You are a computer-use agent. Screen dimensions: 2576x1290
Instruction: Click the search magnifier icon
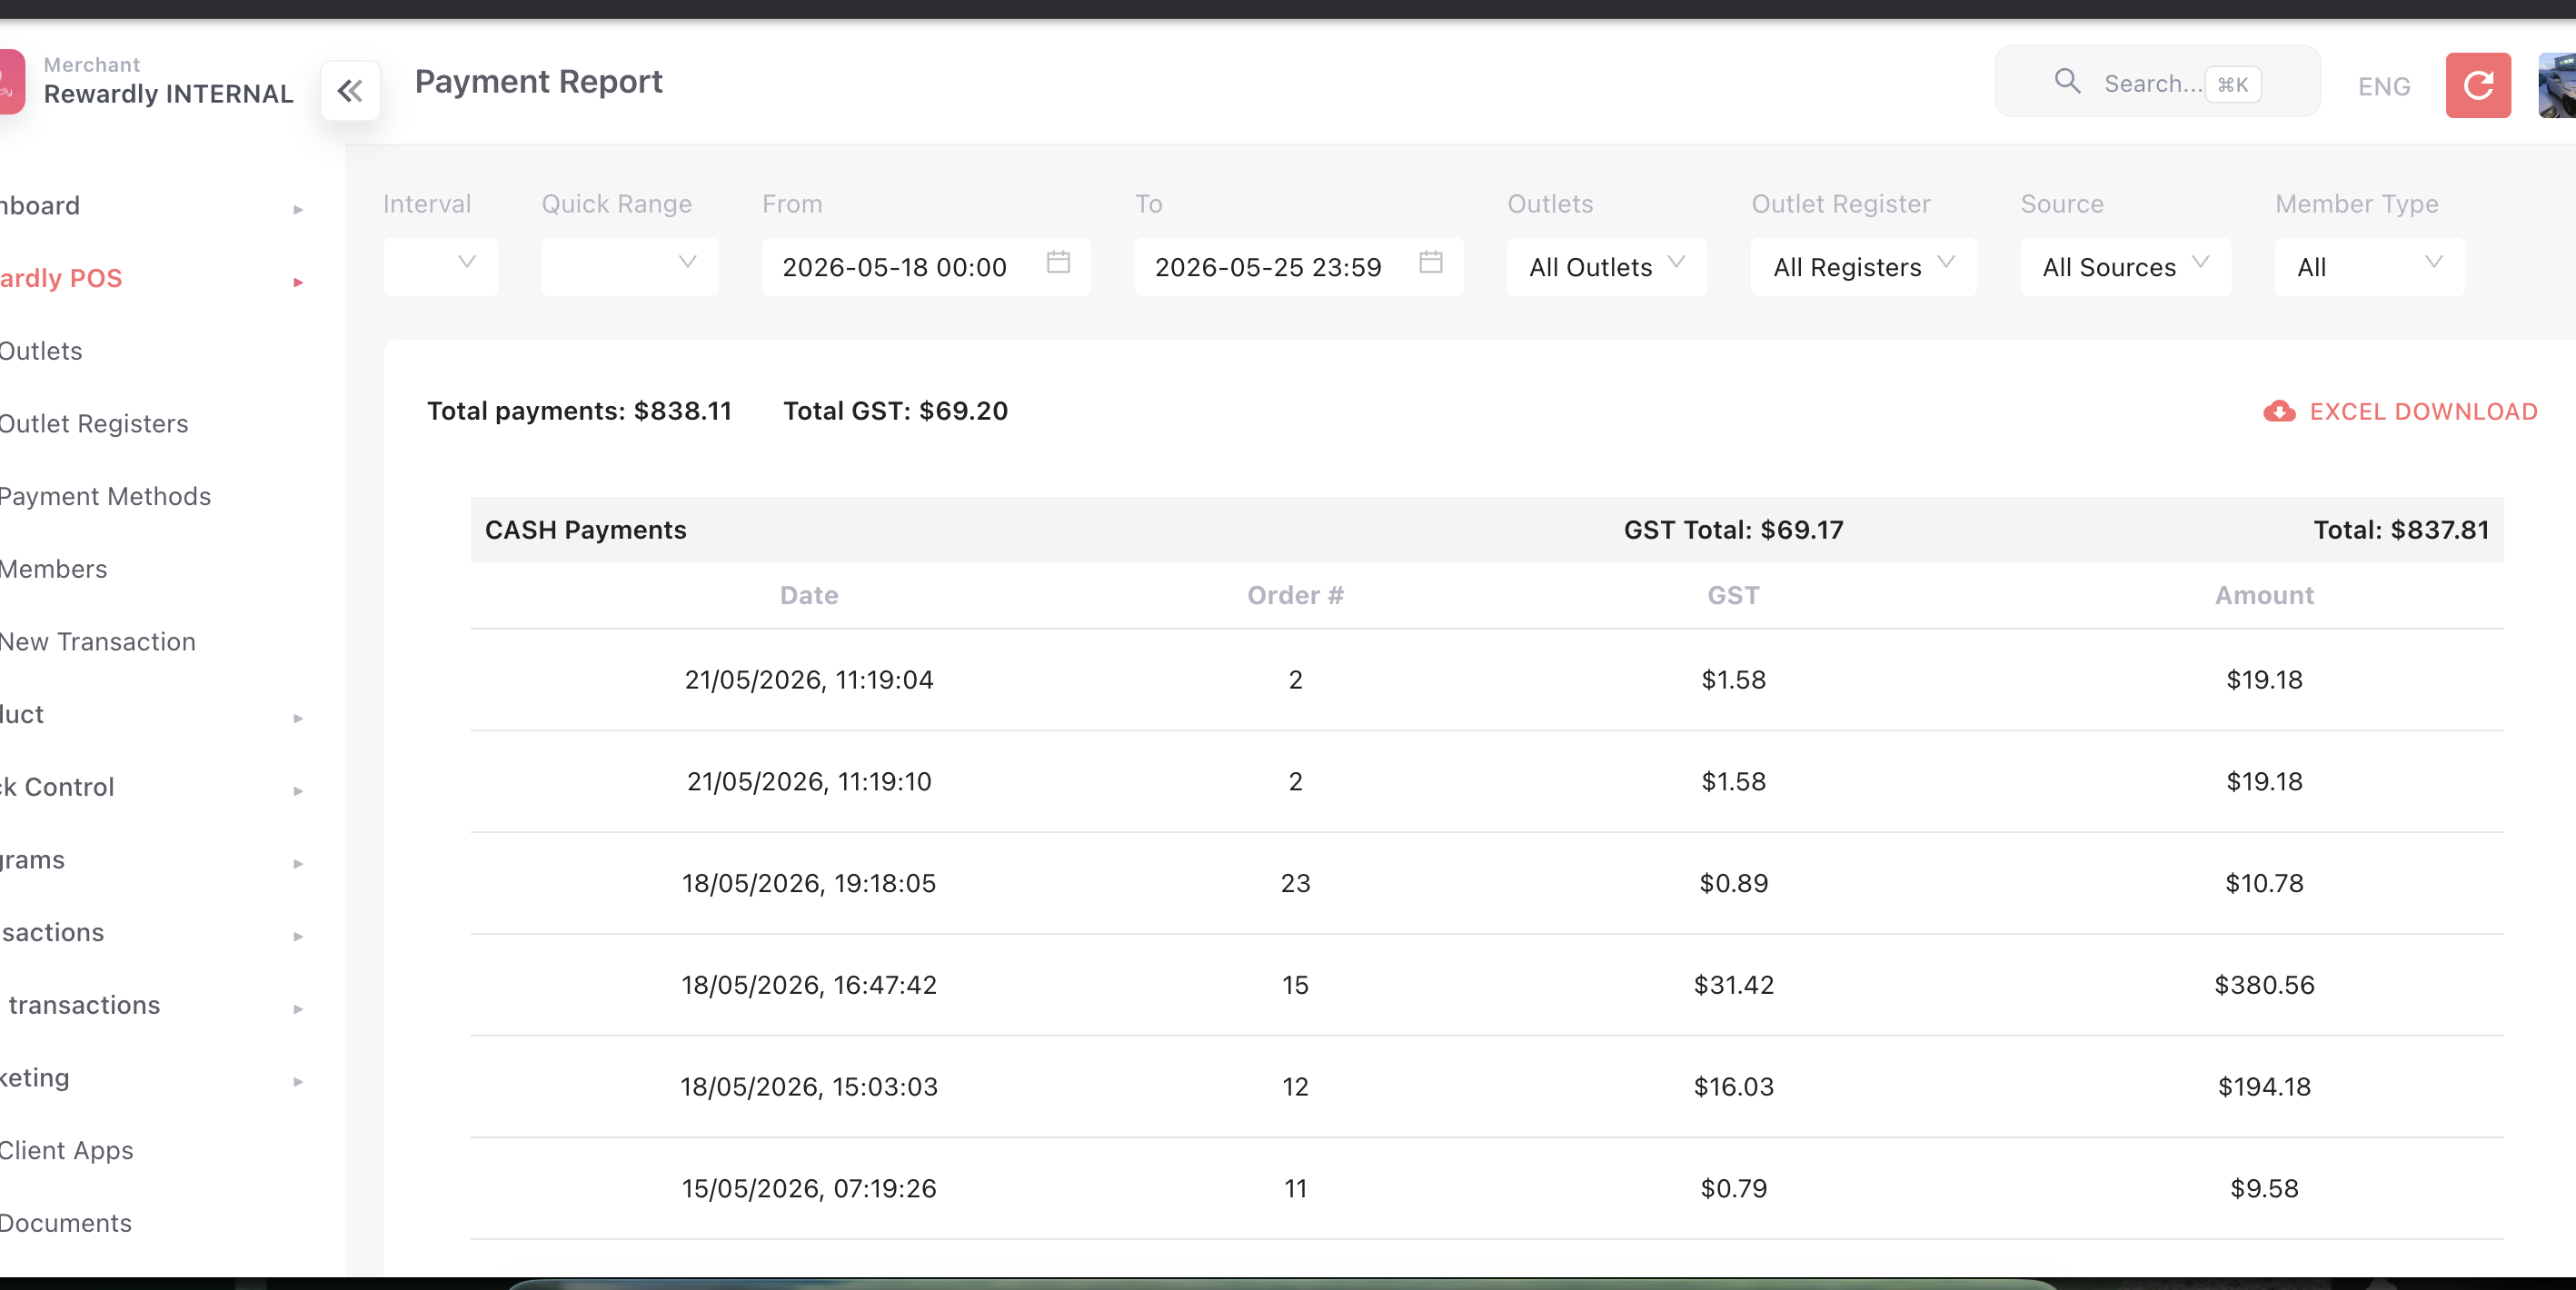pos(2067,82)
